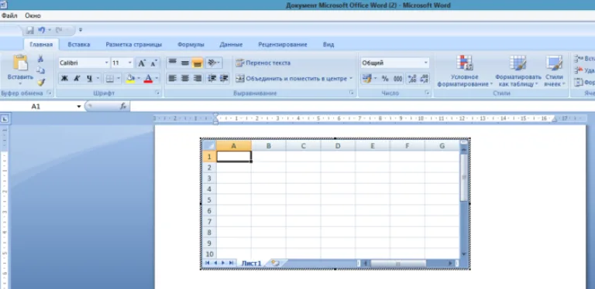The width and height of the screenshot is (595, 289).
Task: Apply thousands separator 000 icon
Action: (397, 78)
